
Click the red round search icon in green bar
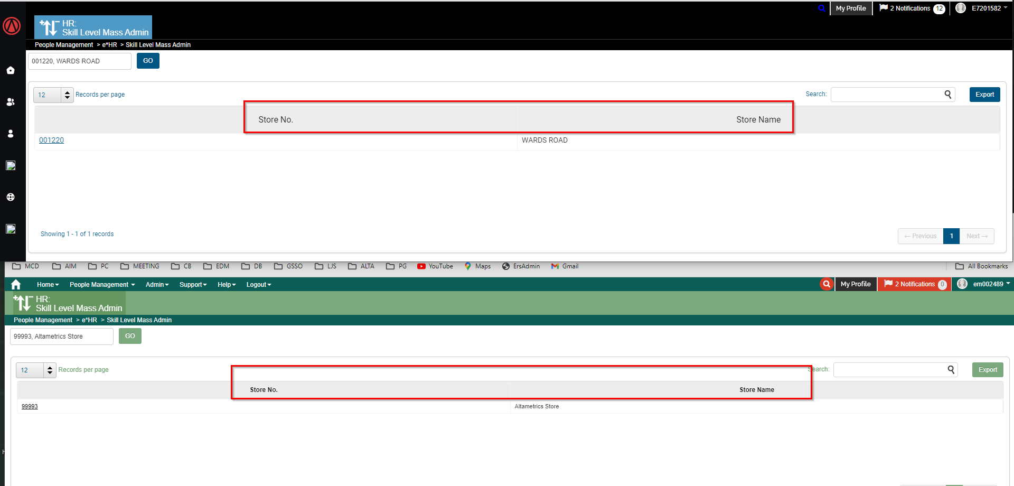(x=827, y=284)
